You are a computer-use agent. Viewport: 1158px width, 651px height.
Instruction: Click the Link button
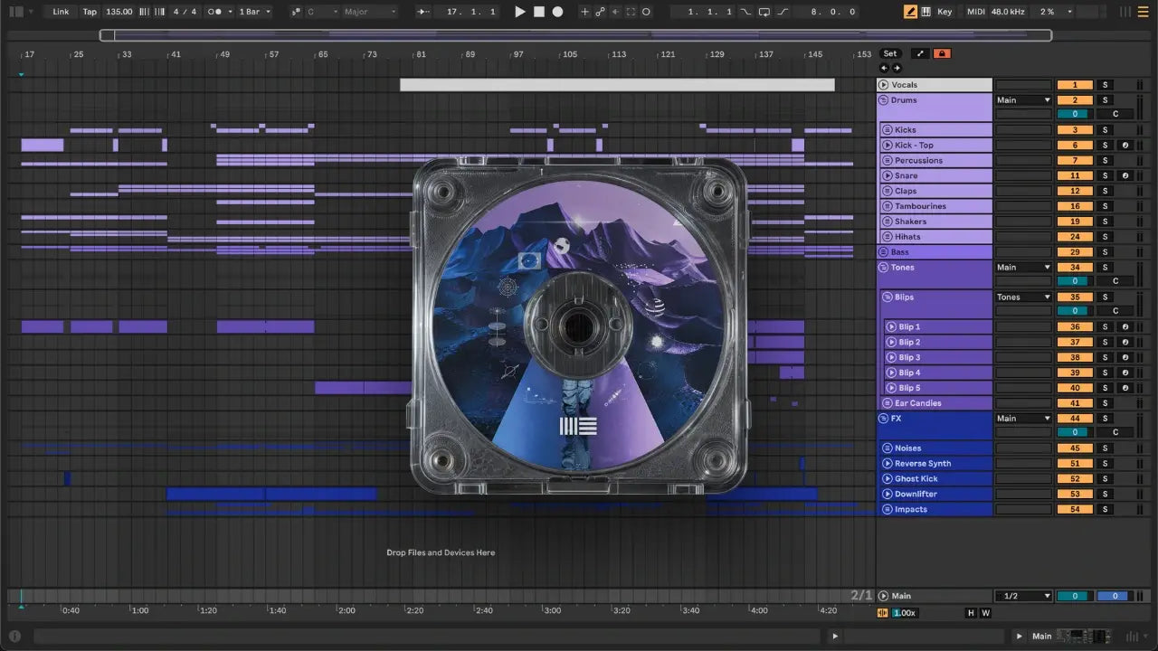61,12
